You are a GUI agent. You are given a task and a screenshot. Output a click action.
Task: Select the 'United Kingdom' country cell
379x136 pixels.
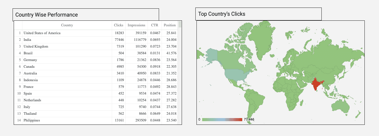click(x=67, y=46)
